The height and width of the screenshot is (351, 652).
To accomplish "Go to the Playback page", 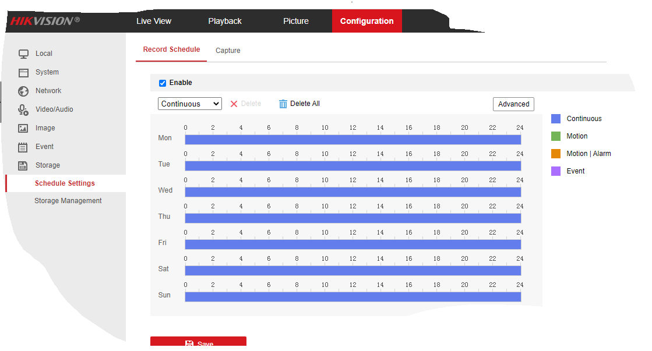I will click(x=225, y=21).
